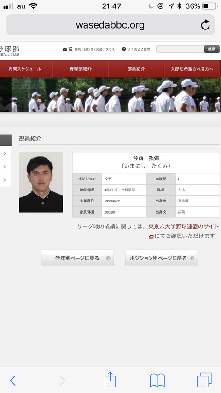
Task: Click the 200/90 height weight cell
Action: coord(124,212)
